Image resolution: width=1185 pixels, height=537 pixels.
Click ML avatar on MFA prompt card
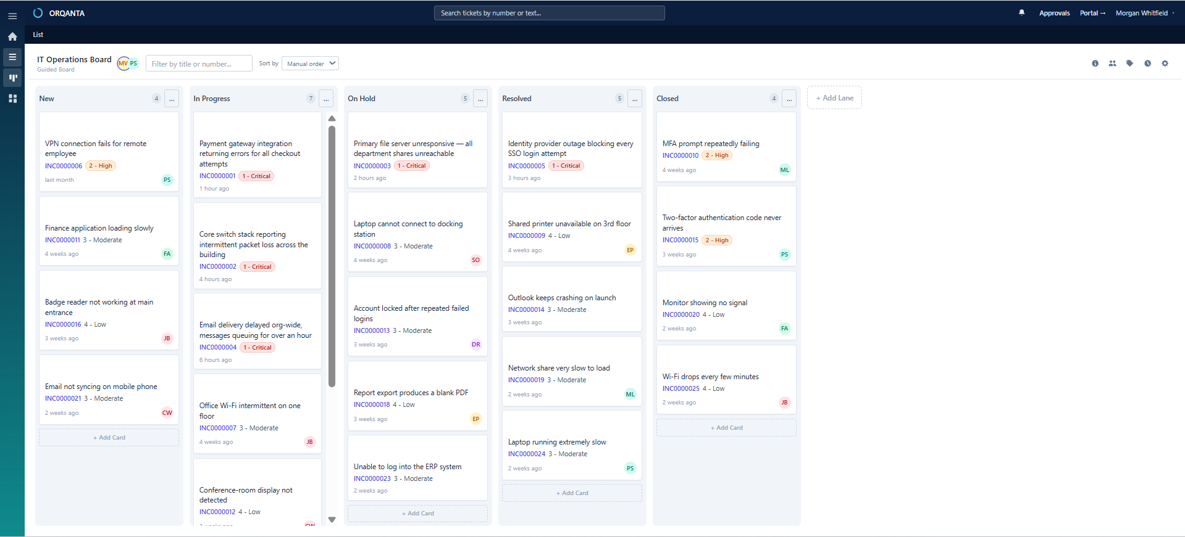pos(784,170)
